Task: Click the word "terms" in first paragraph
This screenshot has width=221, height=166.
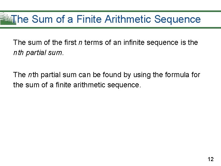Action: pyautogui.click(x=93, y=42)
